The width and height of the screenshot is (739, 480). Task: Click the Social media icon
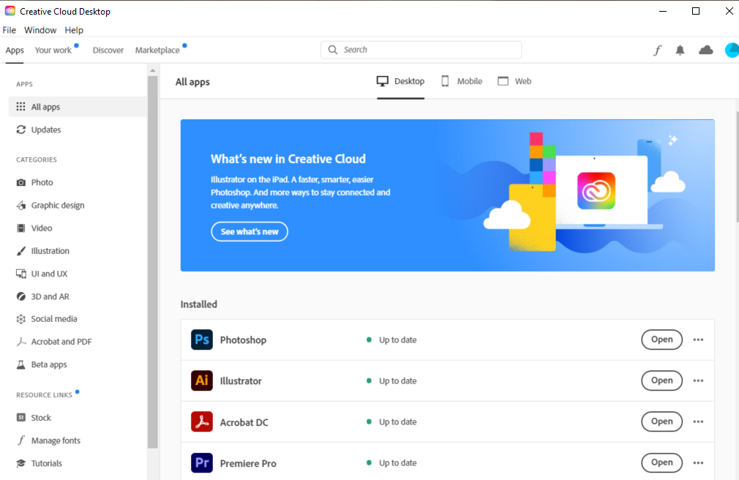point(20,319)
